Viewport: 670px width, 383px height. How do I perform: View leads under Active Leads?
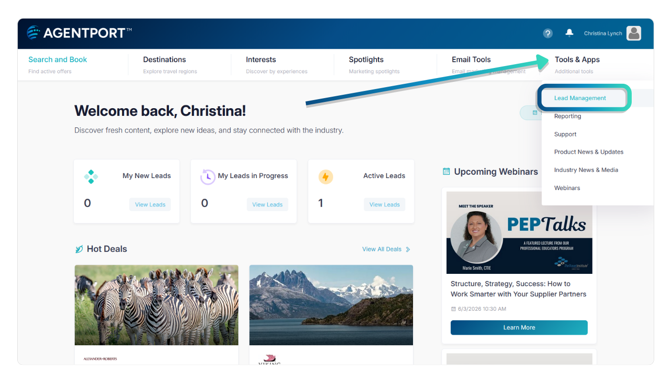(x=384, y=204)
